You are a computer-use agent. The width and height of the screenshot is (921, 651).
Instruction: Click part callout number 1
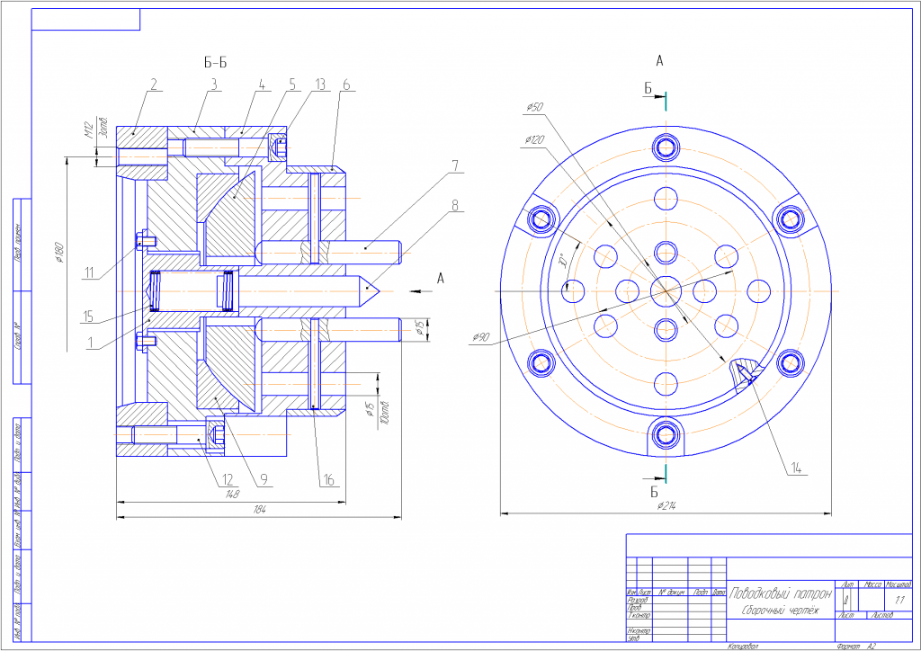tap(89, 344)
